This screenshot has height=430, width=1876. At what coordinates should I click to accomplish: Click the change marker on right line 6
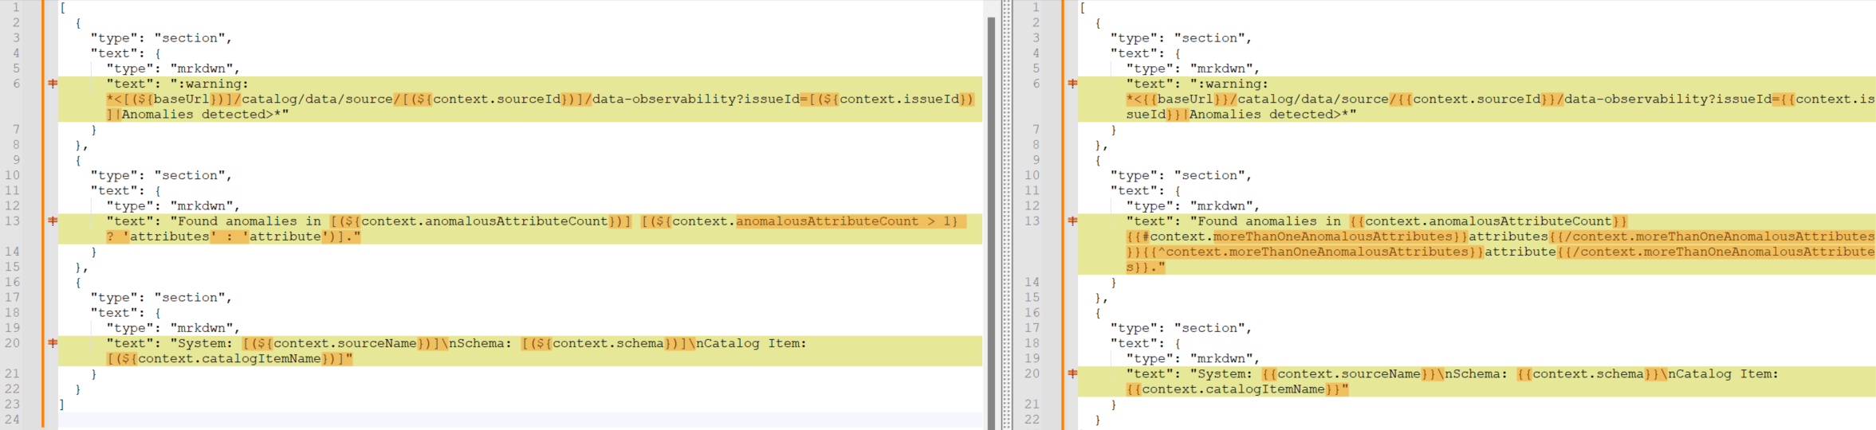click(x=1072, y=84)
